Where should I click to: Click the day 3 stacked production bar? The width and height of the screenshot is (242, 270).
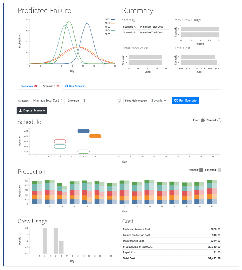coord(62,194)
